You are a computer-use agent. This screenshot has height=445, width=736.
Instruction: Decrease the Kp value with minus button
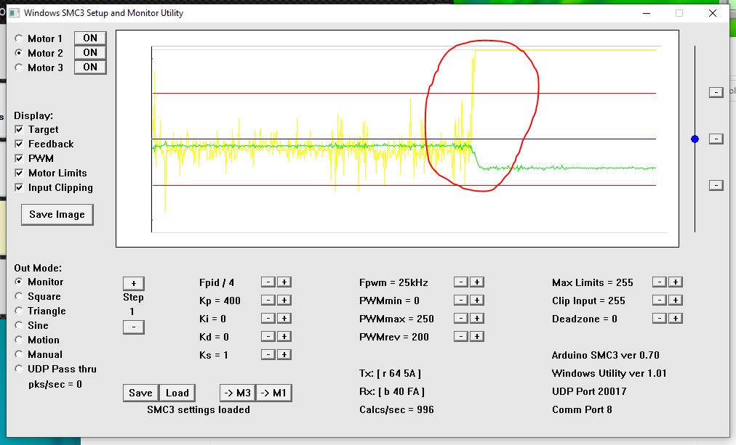(268, 300)
